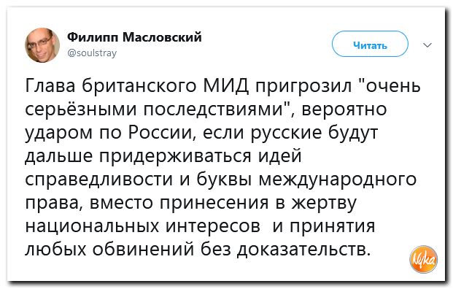The height and width of the screenshot is (289, 453).
Task: Click the word "британского" in first line
Action: point(139,86)
